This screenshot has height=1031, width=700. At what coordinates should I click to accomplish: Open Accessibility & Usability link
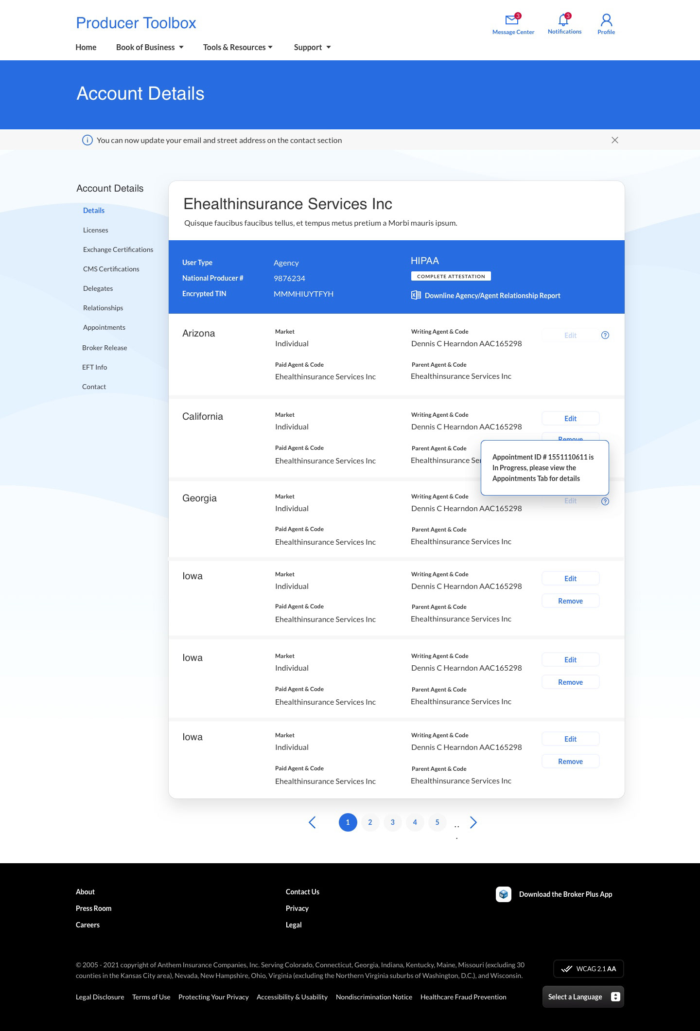(x=292, y=997)
